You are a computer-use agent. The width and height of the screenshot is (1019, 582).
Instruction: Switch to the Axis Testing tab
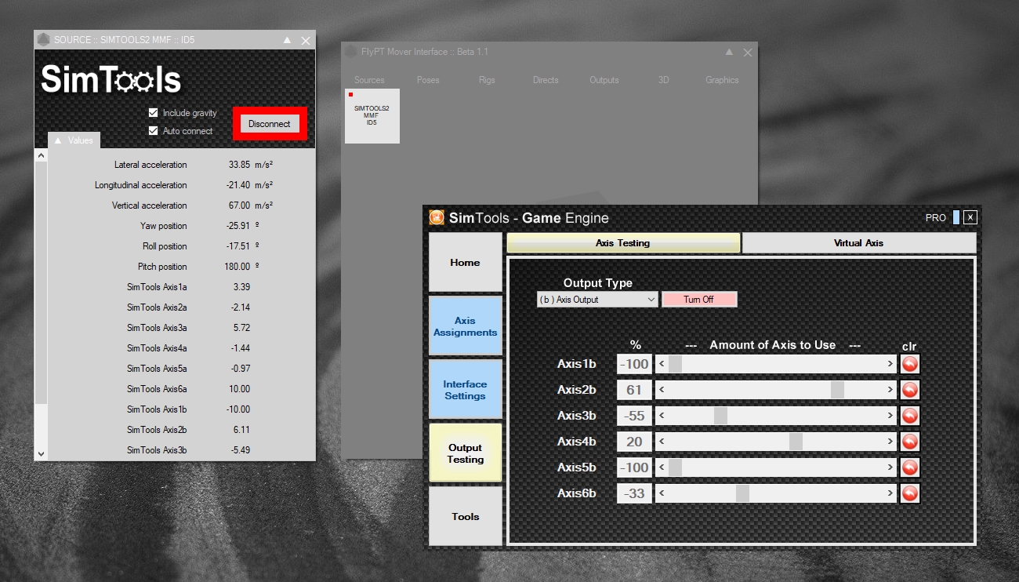[x=623, y=243]
